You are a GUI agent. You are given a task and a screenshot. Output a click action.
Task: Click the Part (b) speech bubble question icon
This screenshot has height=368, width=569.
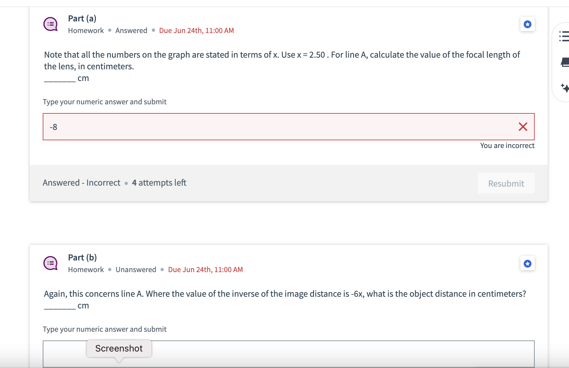click(x=50, y=263)
